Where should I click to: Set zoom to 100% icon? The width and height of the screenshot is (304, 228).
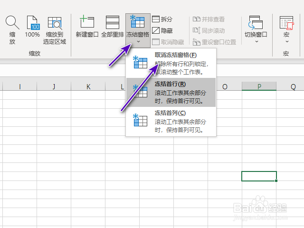(x=33, y=23)
